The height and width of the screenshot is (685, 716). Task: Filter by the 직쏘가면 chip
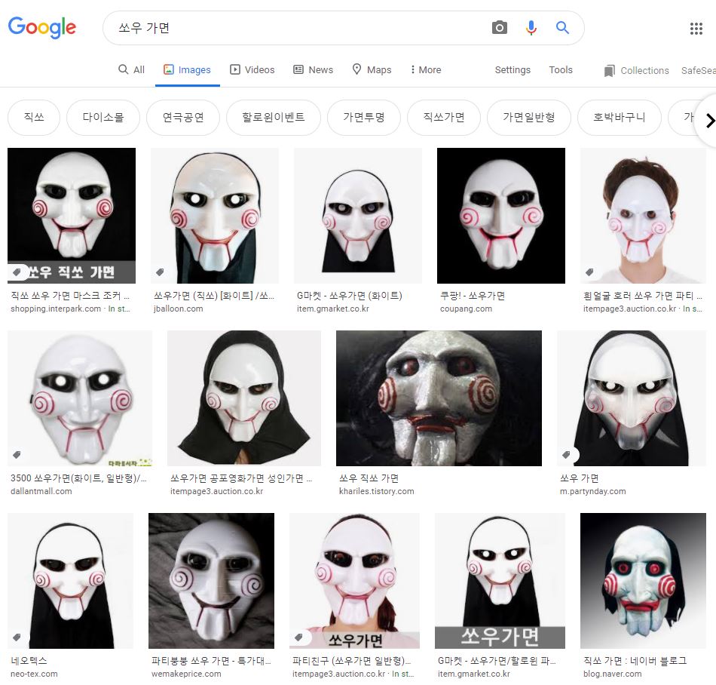(x=444, y=118)
